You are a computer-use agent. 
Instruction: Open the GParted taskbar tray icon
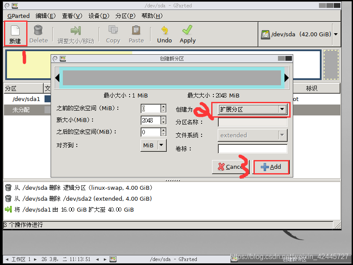[113, 259]
